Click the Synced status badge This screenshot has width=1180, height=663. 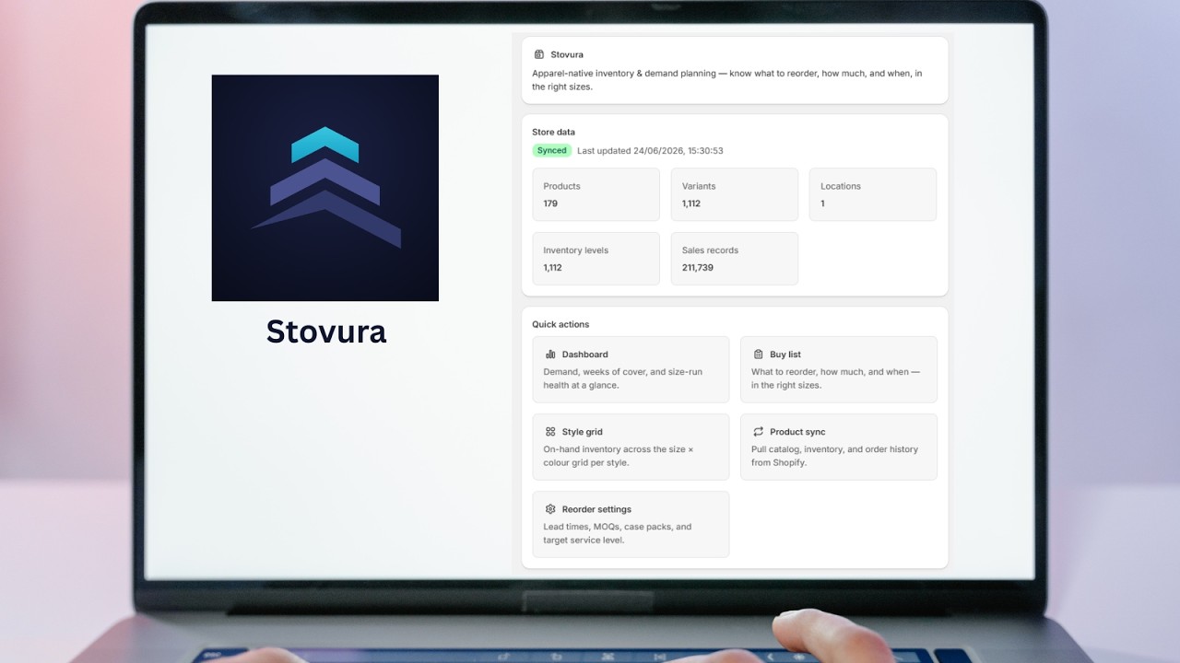pos(552,150)
